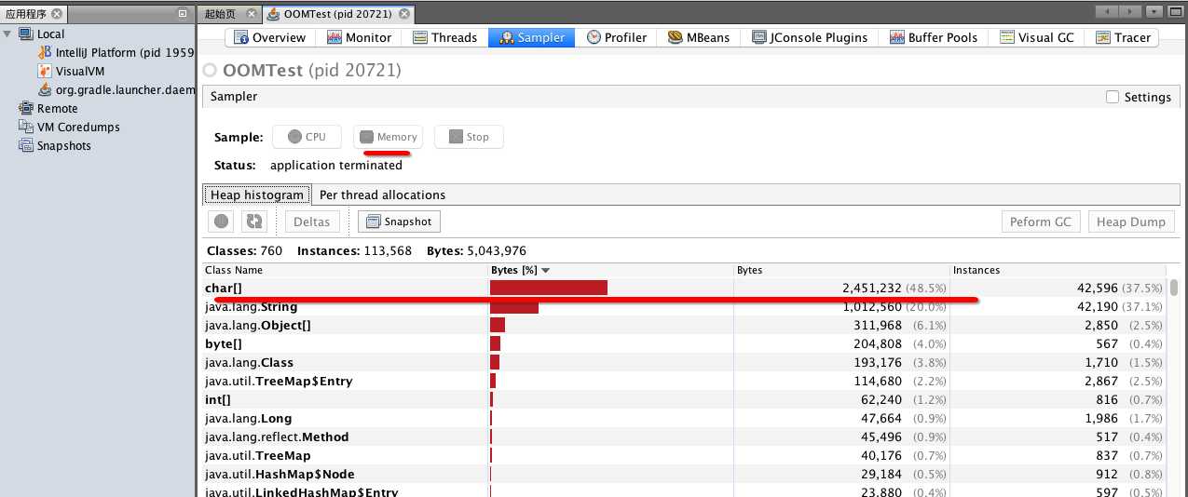Open the Buffer Pools tab

(933, 37)
